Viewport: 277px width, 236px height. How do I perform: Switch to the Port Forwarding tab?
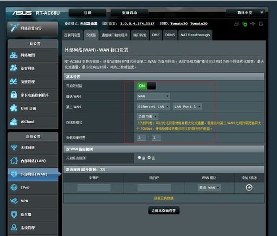tap(140, 35)
